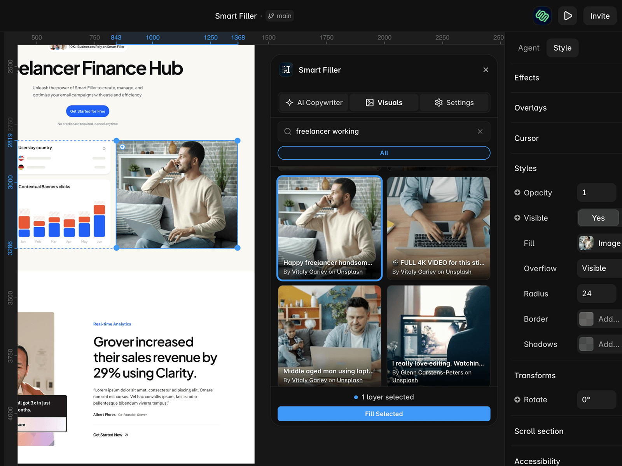622x466 pixels.
Task: Open the Overflow Visible dropdown
Action: pos(599,268)
